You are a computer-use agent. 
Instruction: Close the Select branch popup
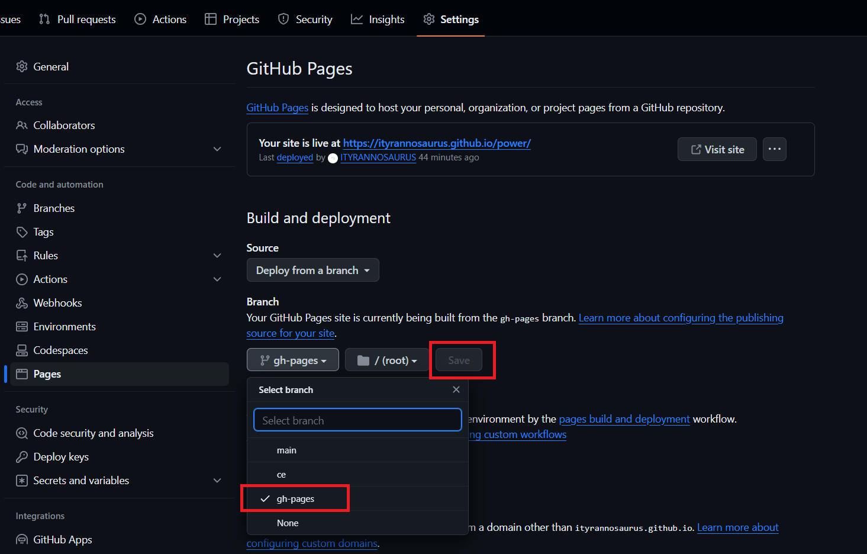(x=456, y=389)
